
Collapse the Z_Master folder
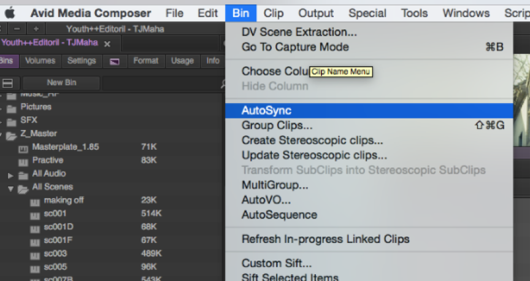click(x=2, y=134)
